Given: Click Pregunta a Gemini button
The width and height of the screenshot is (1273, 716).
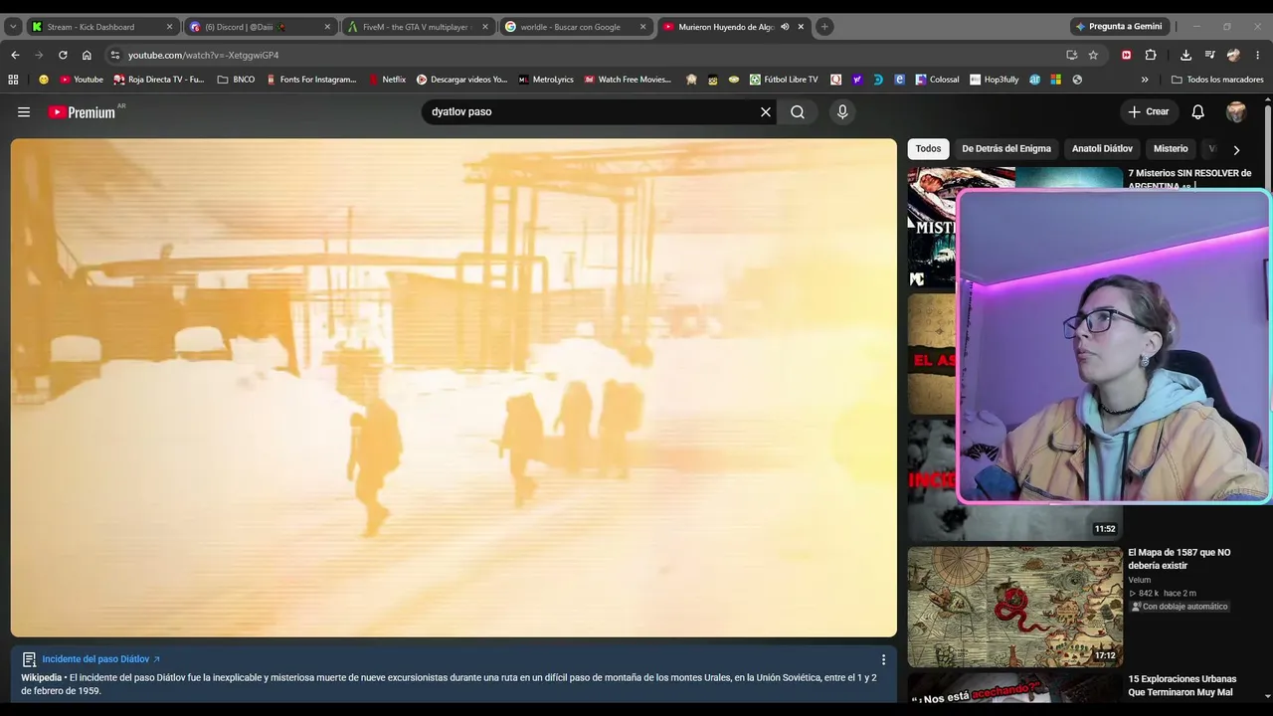Looking at the screenshot, I should click(x=1120, y=27).
